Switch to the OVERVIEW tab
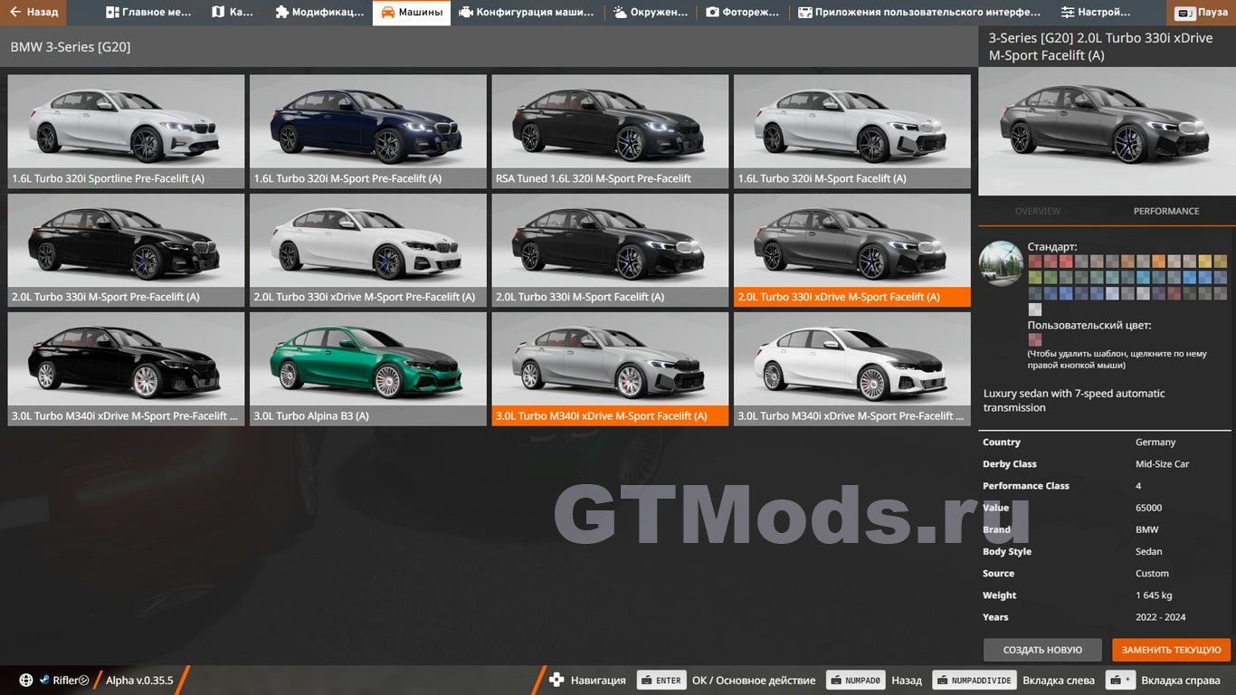 point(1037,211)
